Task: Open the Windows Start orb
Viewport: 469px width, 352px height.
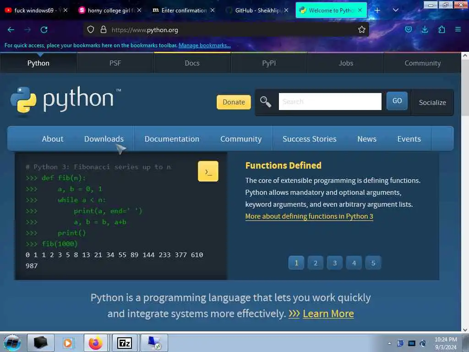Action: 12,343
